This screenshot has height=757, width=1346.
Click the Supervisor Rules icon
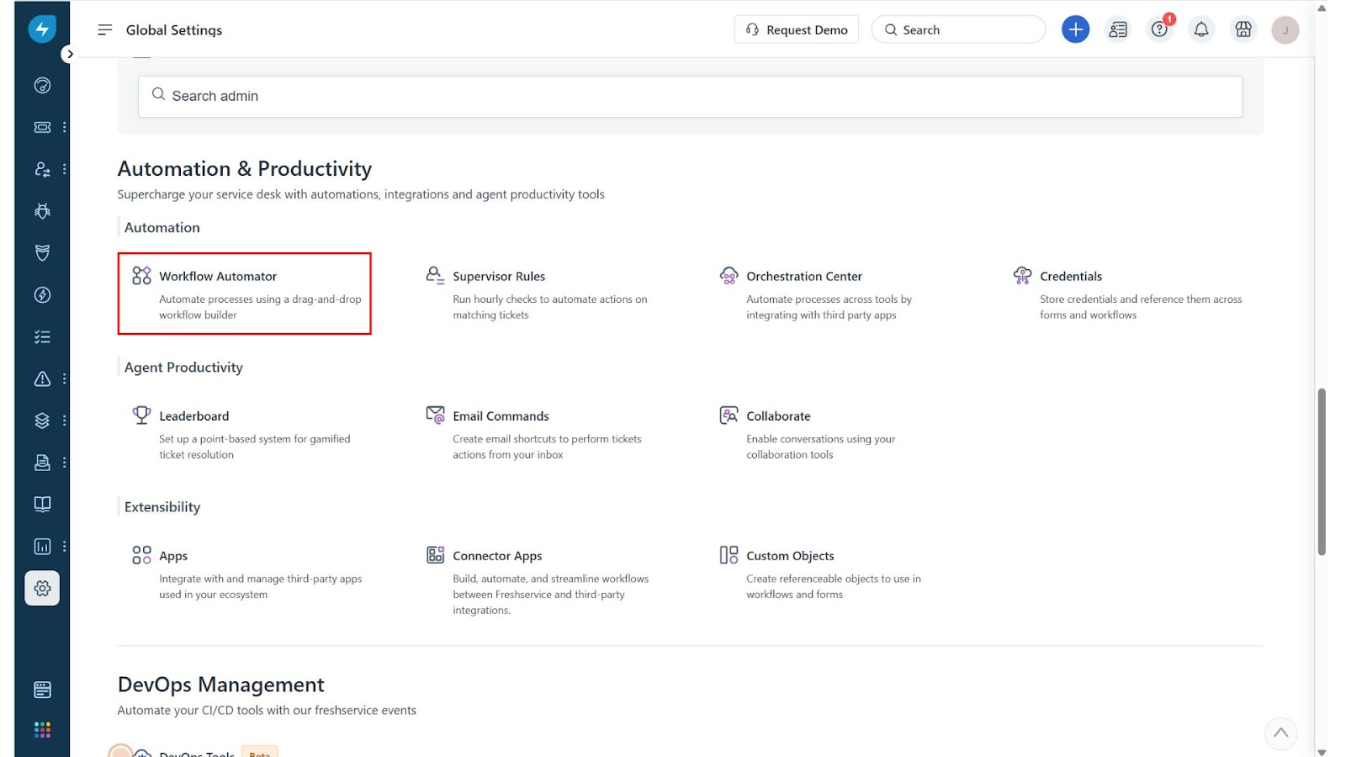435,275
